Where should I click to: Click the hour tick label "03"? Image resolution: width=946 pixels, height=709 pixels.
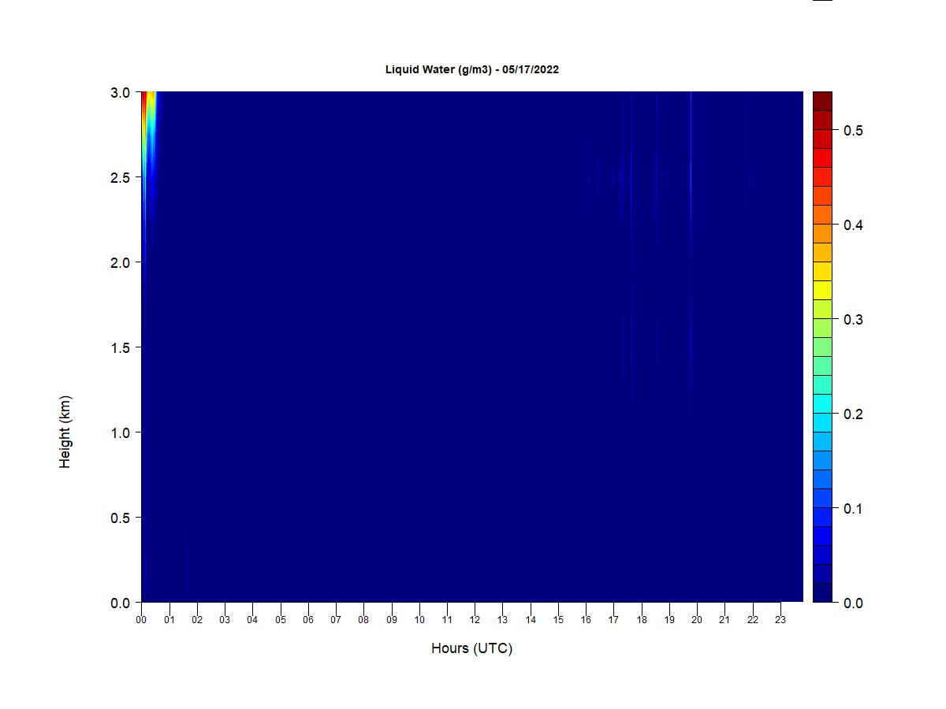tap(225, 620)
